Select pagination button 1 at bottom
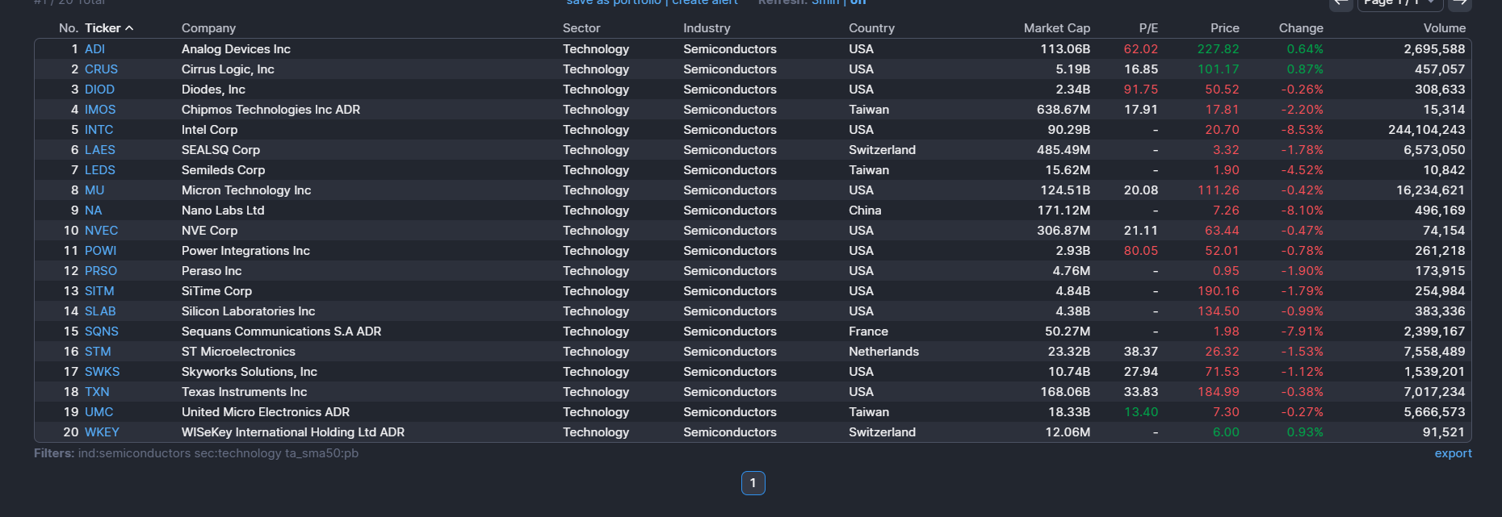This screenshot has height=517, width=1502. coord(753,483)
